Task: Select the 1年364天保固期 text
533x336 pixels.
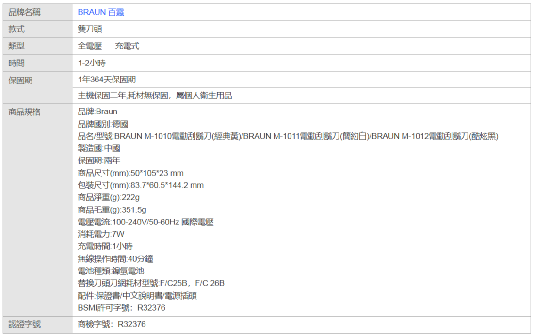Action: 107,80
